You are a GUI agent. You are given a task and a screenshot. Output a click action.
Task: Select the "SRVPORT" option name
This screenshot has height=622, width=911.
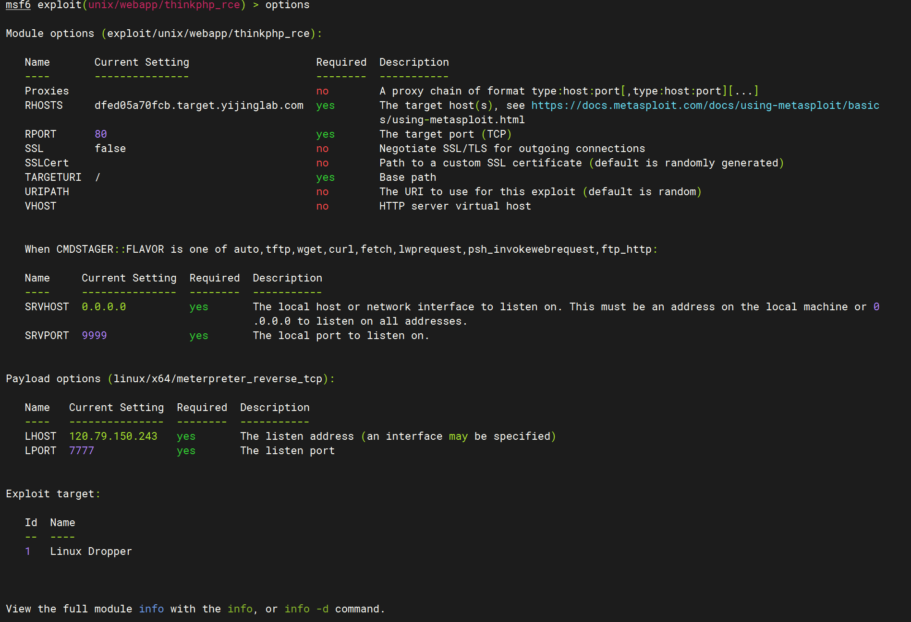(47, 336)
